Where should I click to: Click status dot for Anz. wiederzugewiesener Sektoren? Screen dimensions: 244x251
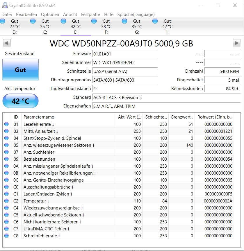click(x=6, y=145)
